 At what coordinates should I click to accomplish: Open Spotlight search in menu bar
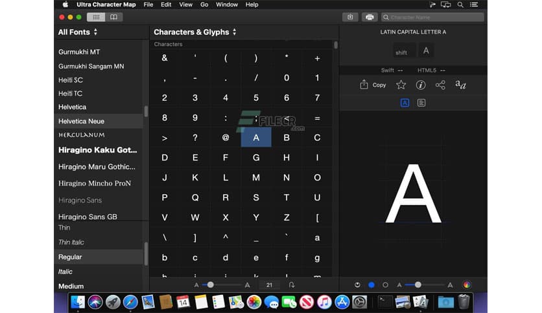tap(460, 5)
